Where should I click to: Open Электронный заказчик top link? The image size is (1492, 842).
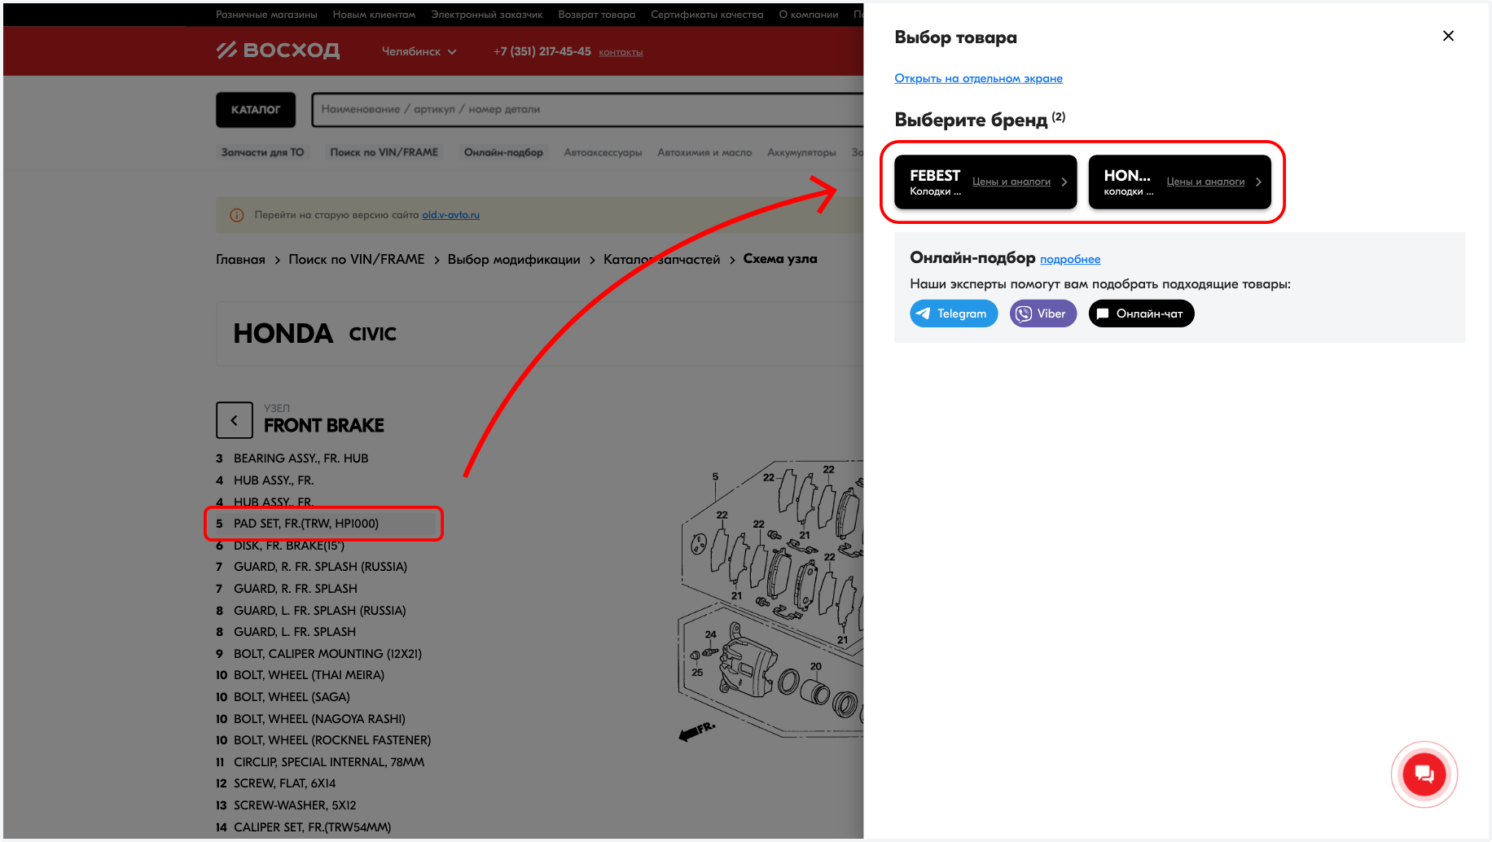(486, 15)
